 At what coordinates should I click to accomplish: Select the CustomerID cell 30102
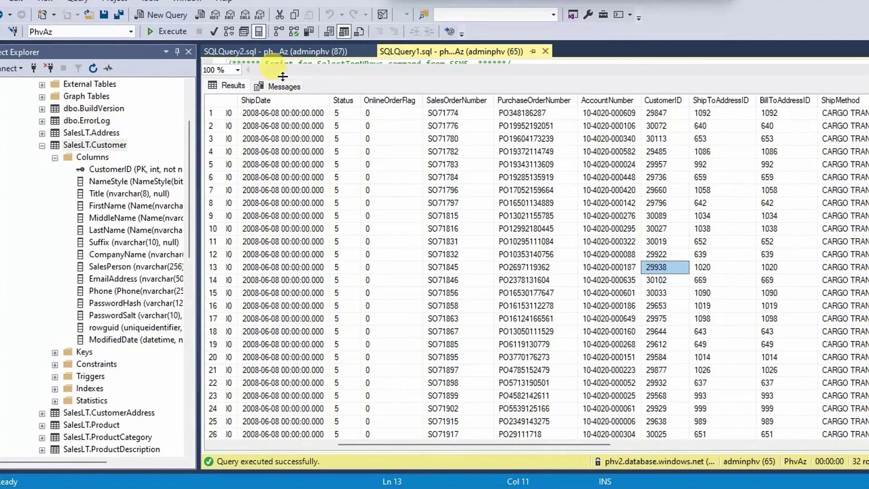(x=656, y=280)
